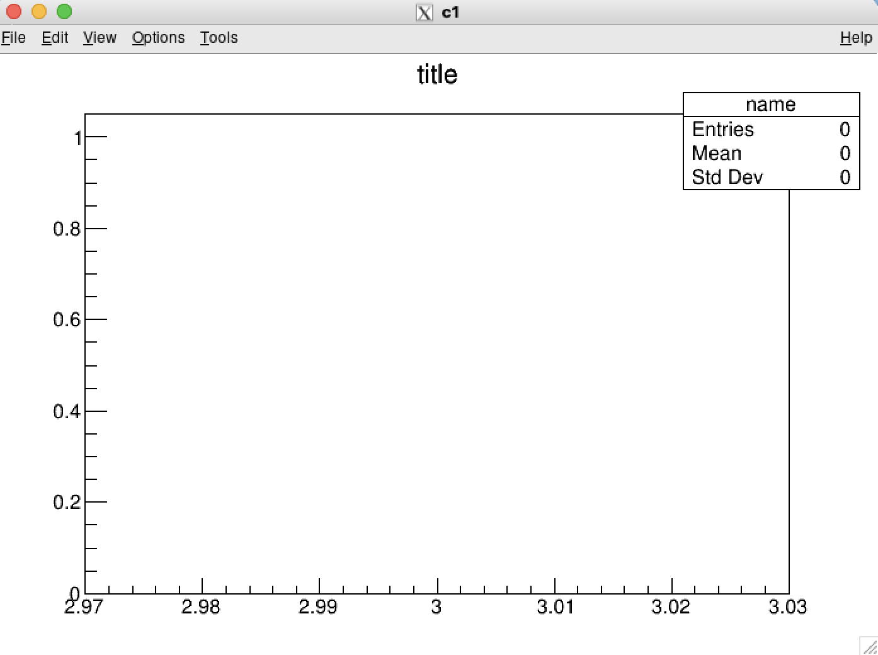This screenshot has height=655, width=878.
Task: Open the Tools menu
Action: point(219,38)
